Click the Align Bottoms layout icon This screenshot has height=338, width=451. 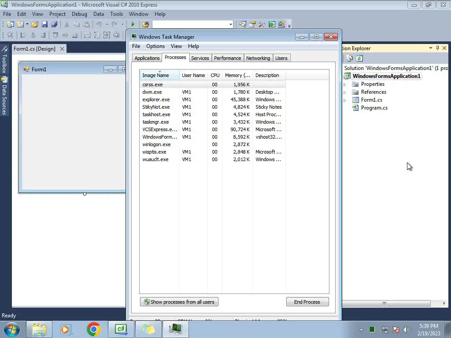75,35
